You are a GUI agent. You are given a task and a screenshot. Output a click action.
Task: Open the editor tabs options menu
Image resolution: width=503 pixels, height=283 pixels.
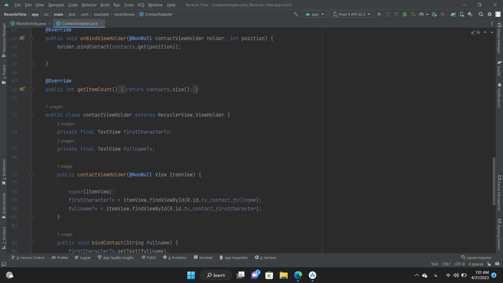click(492, 23)
